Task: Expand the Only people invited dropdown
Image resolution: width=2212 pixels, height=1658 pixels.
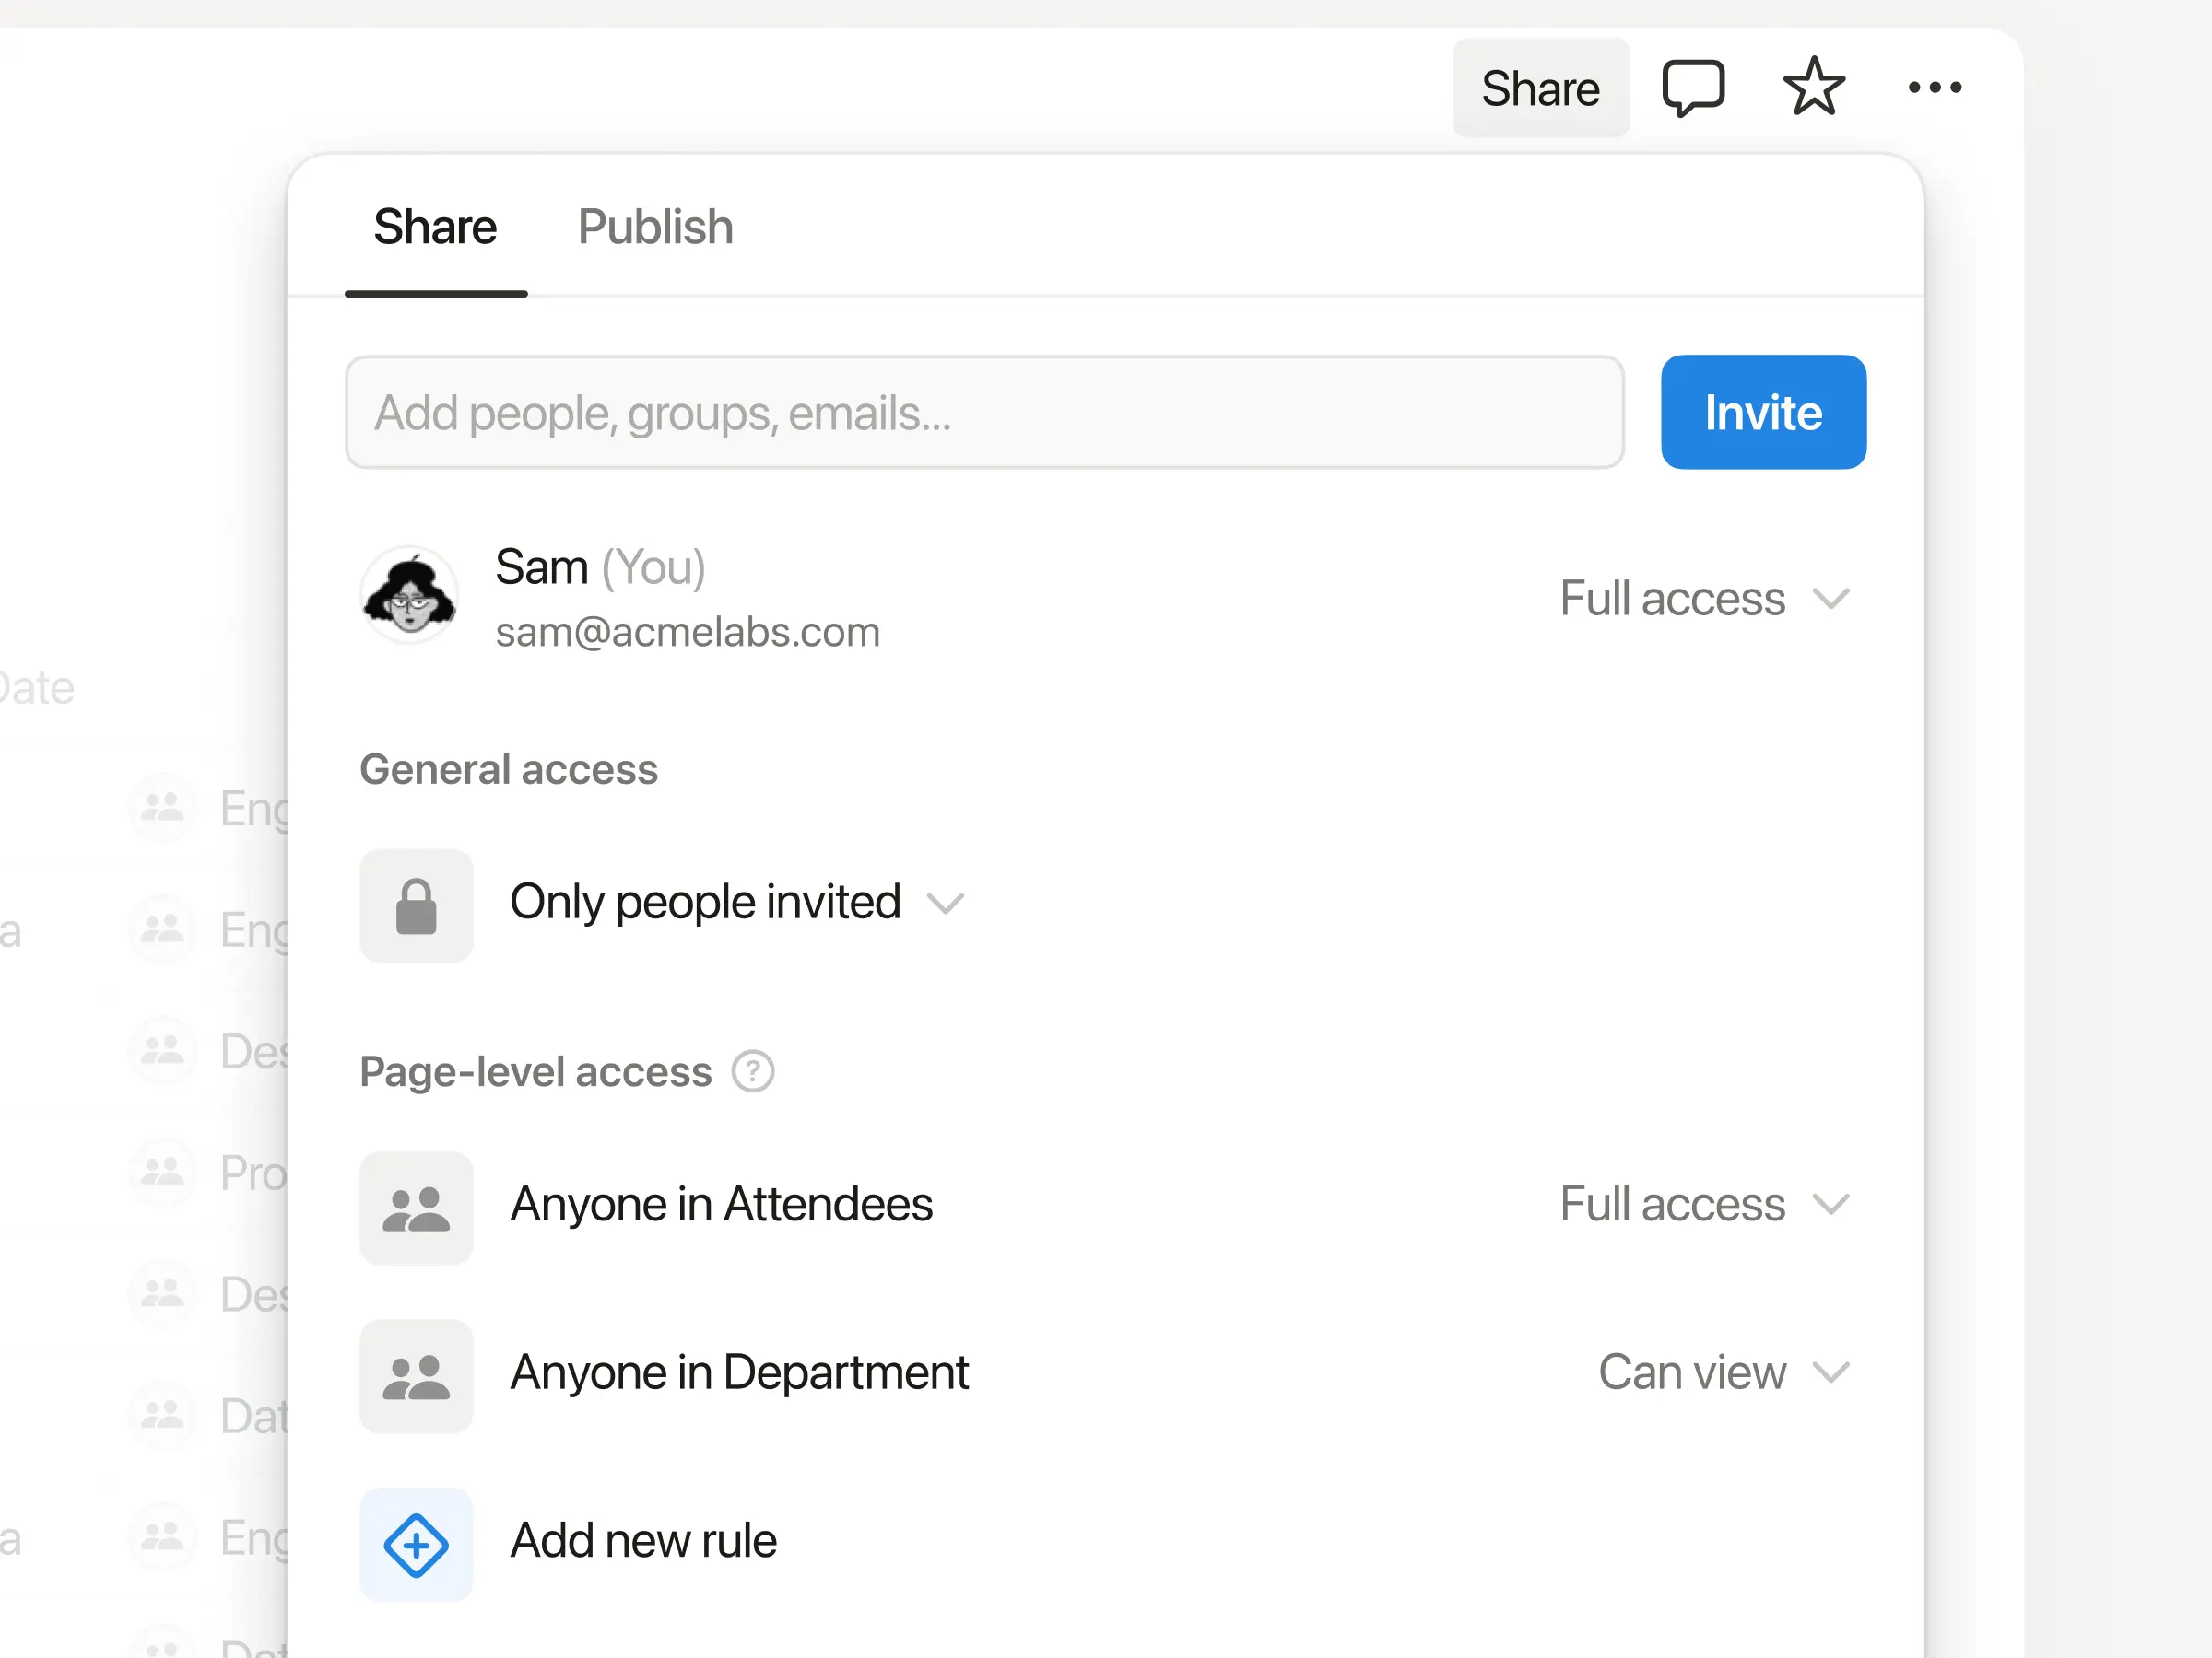Action: click(736, 903)
